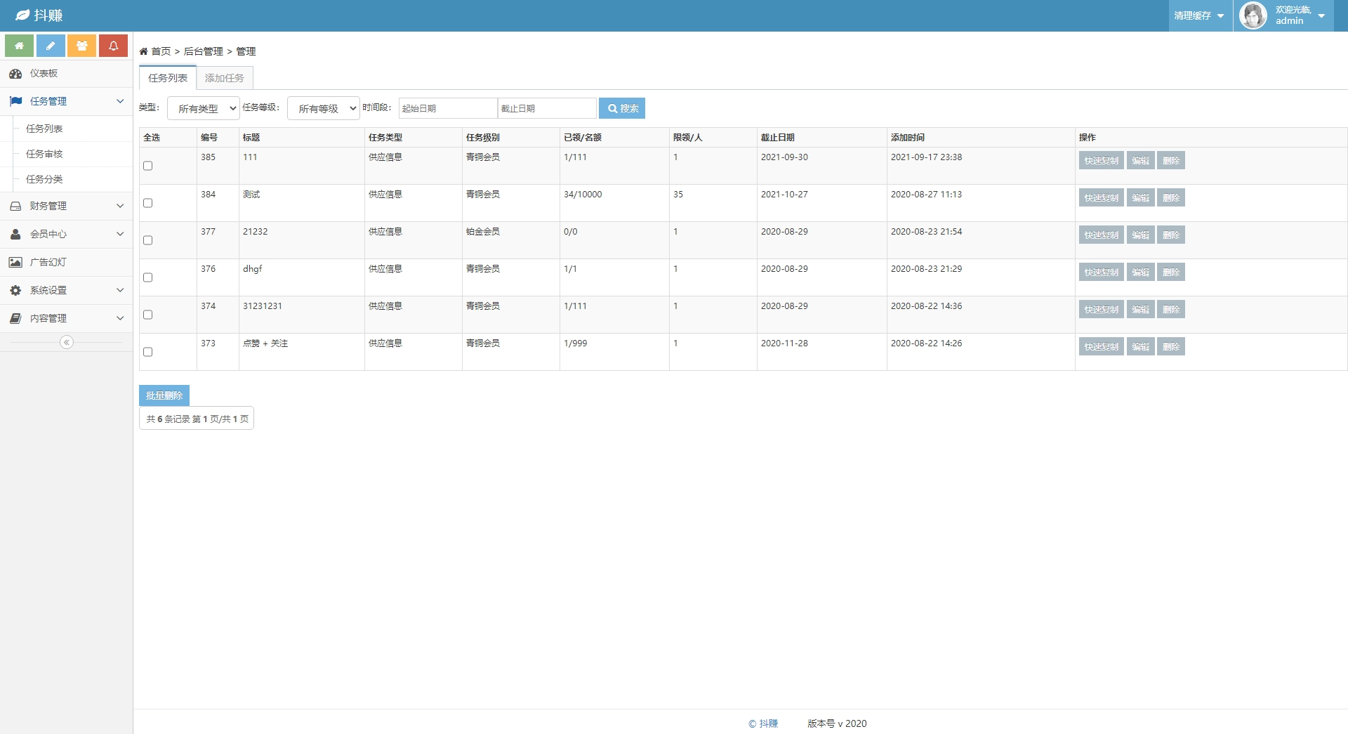Open the dashboard via the 仪表板 gauge icon
This screenshot has width=1348, height=734.
15,74
